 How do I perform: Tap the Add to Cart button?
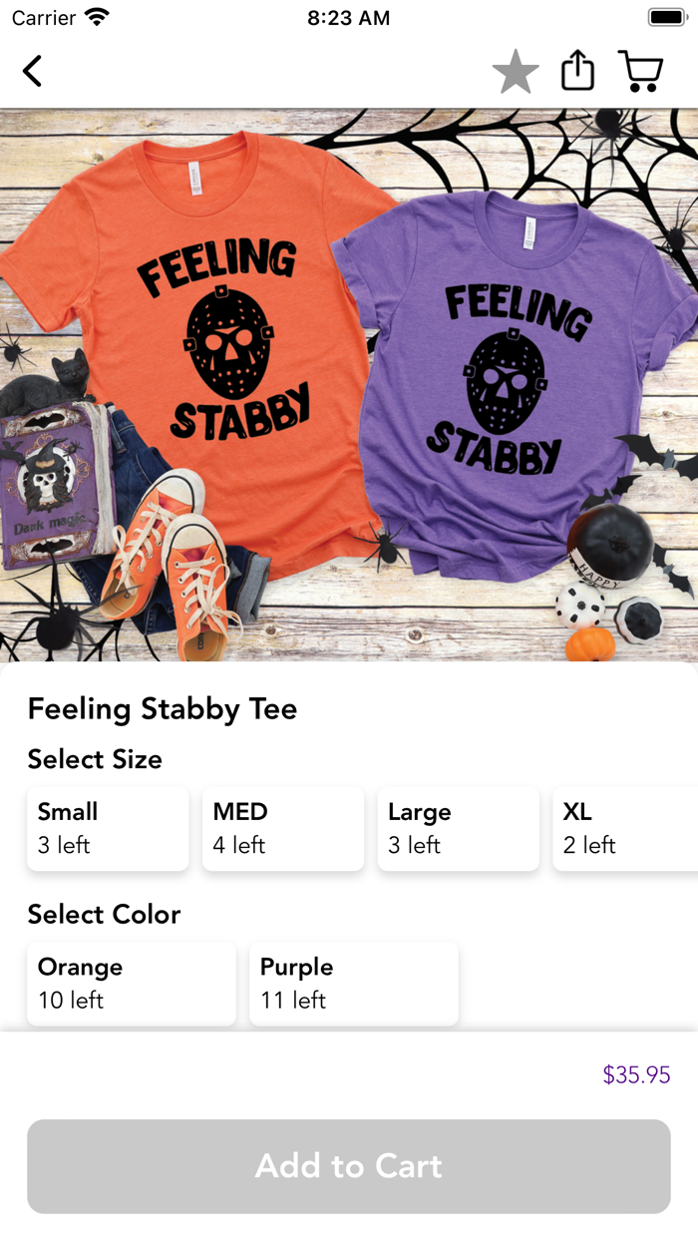coord(349,1166)
